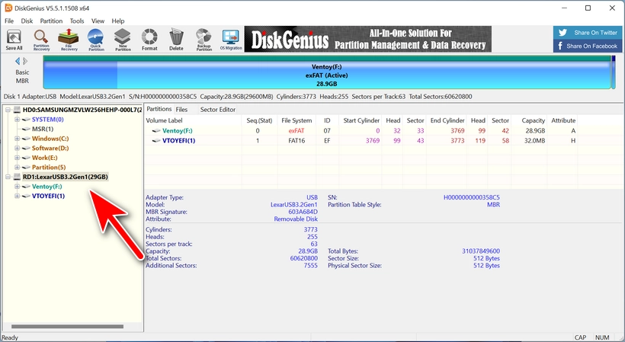
Task: Go to the next disk with the right arrow
Action: [25, 61]
